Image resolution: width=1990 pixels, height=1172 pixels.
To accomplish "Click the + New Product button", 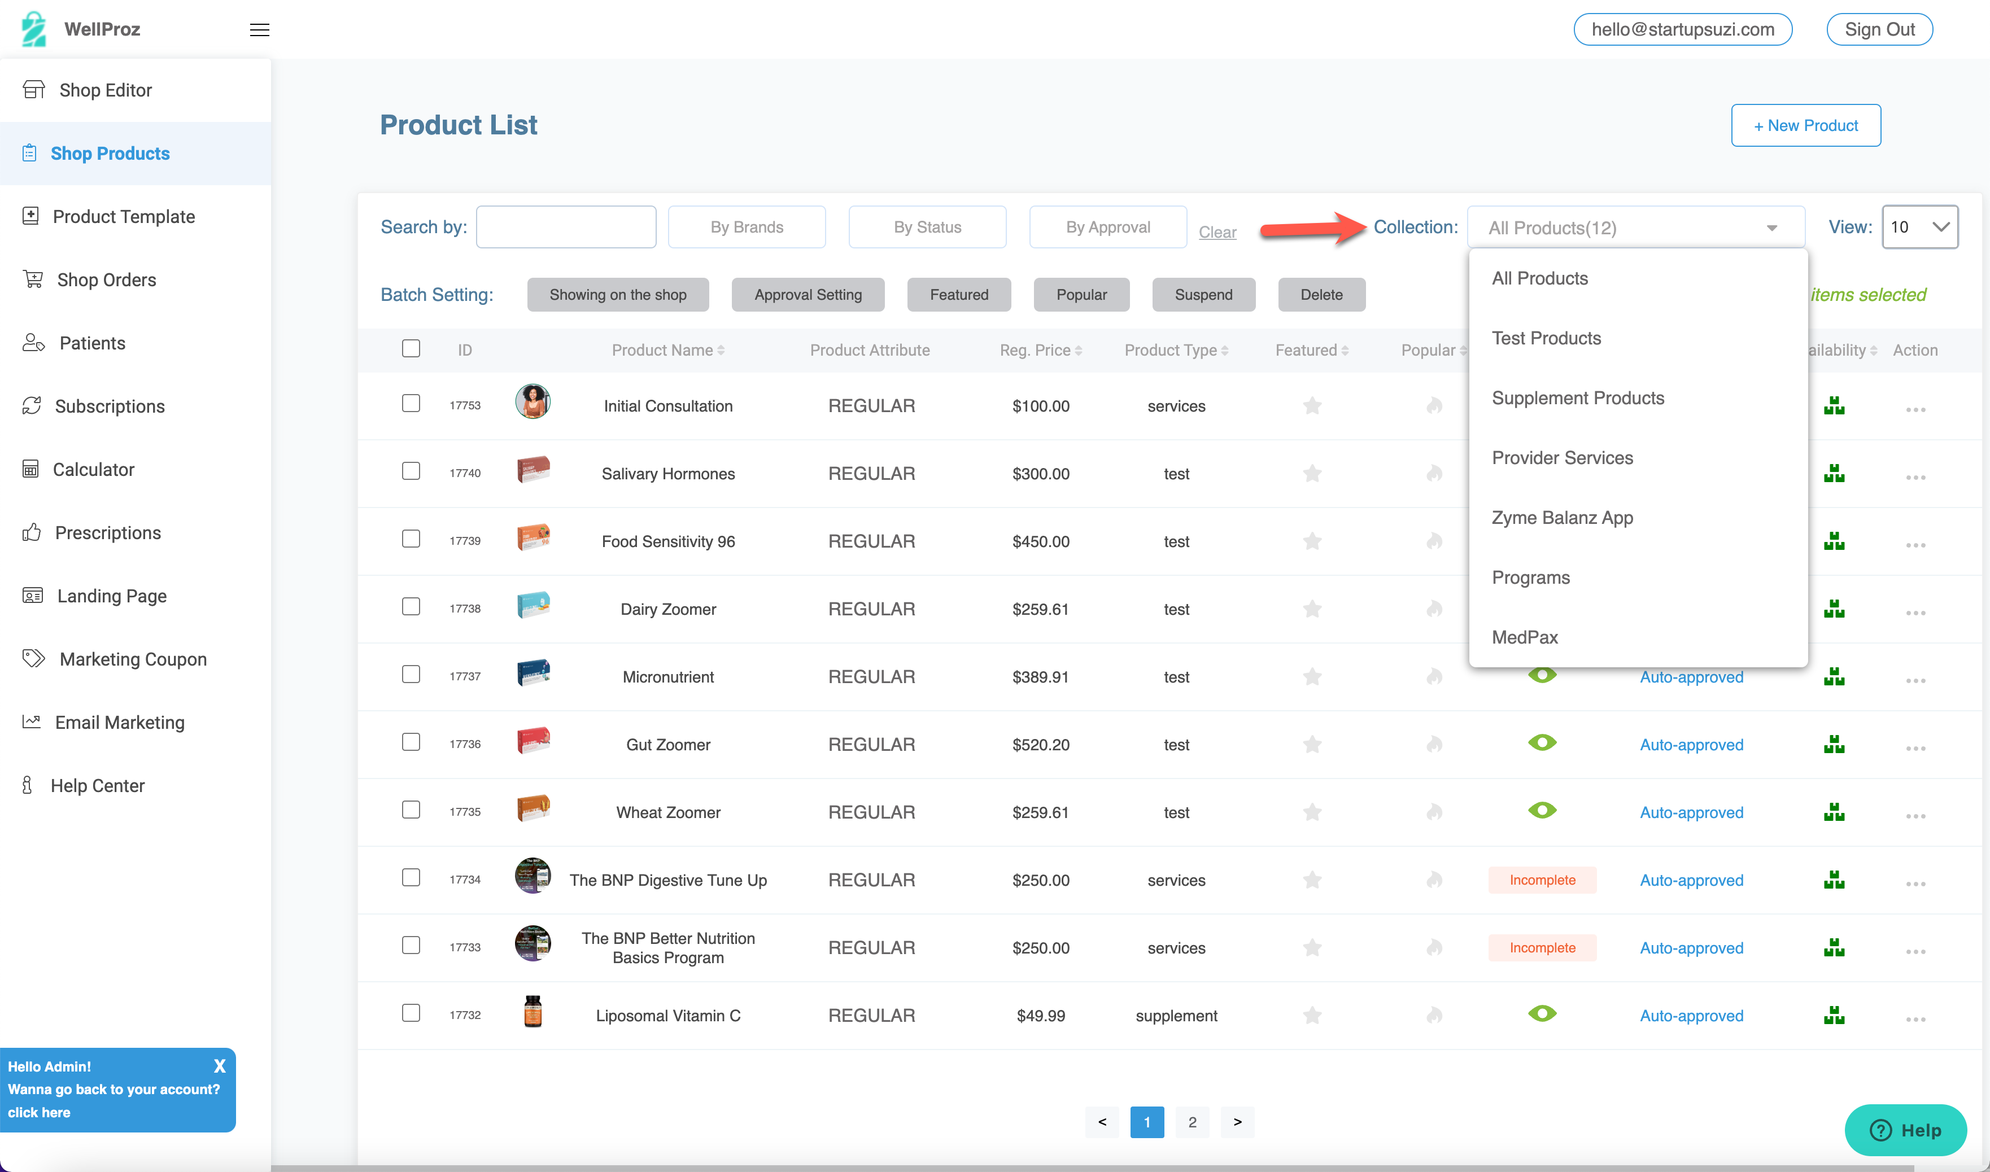I will click(x=1805, y=125).
